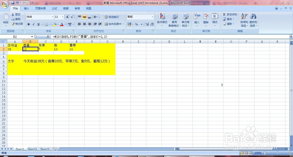Switch to the 数据 ribbon tab
This screenshot has width=293, height=157.
pyautogui.click(x=66, y=8)
